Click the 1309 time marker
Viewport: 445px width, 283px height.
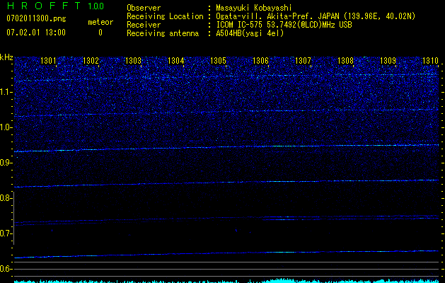click(x=388, y=60)
